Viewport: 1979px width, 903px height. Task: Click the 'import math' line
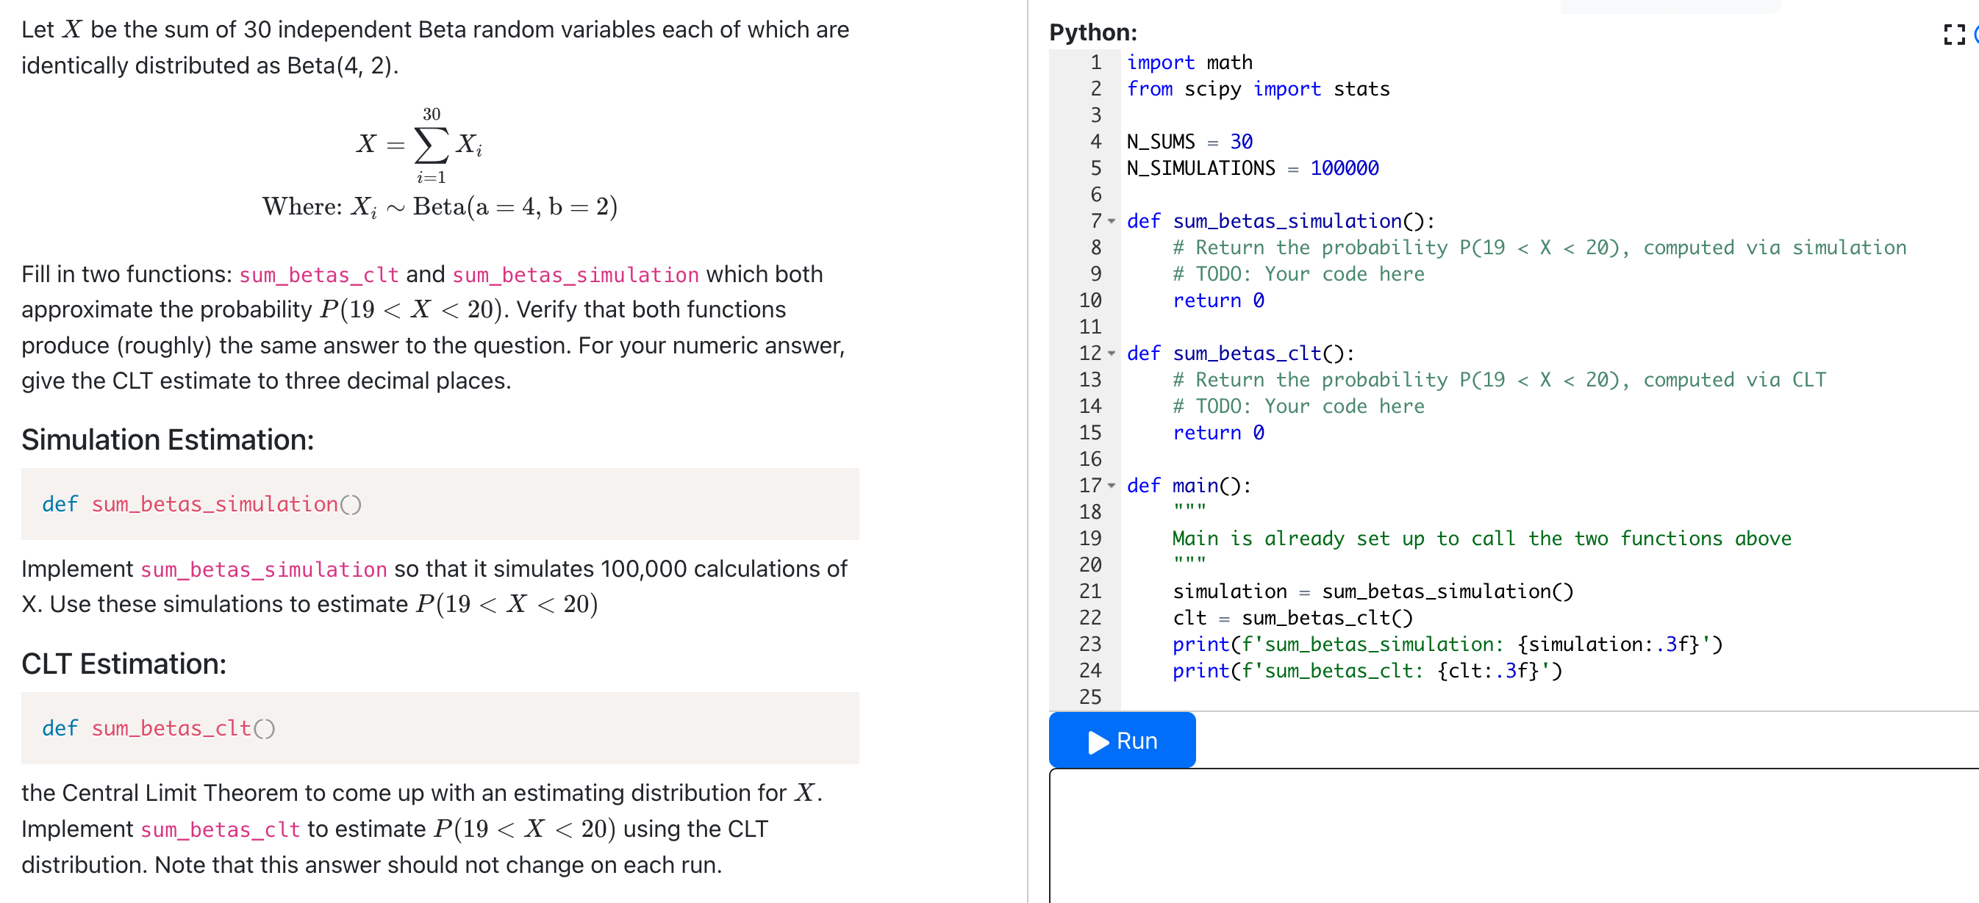click(x=1189, y=62)
